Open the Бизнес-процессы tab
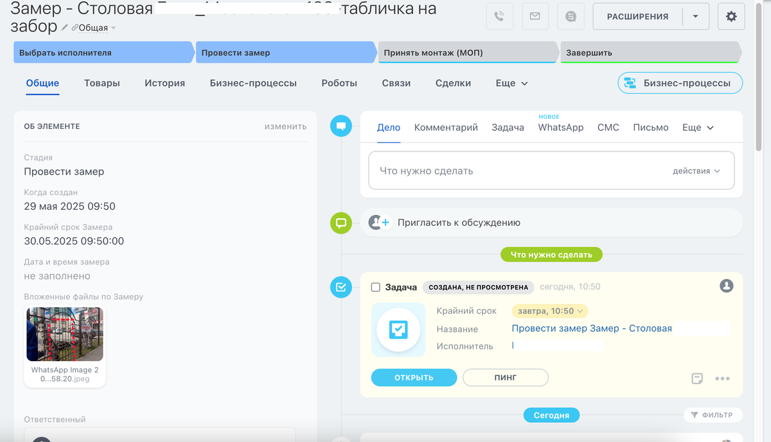This screenshot has height=442, width=771. coord(253,83)
